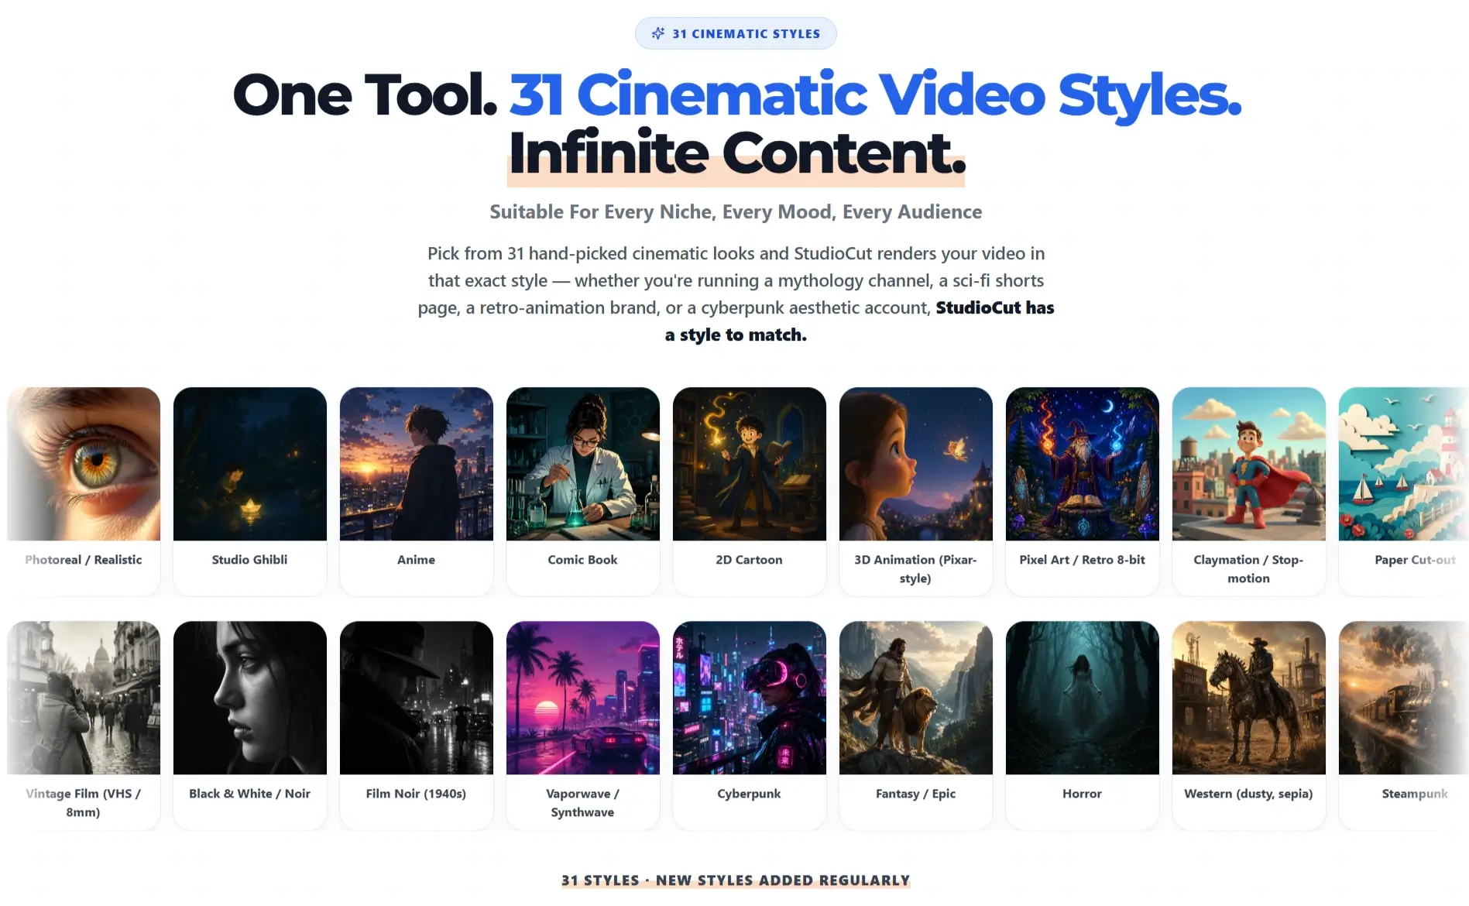
Task: Pick the Vaporwave / Synthwave sunset thumbnail
Action: click(x=583, y=698)
